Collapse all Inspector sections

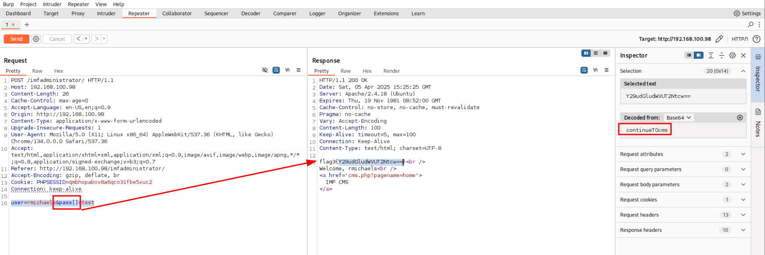[721, 55]
